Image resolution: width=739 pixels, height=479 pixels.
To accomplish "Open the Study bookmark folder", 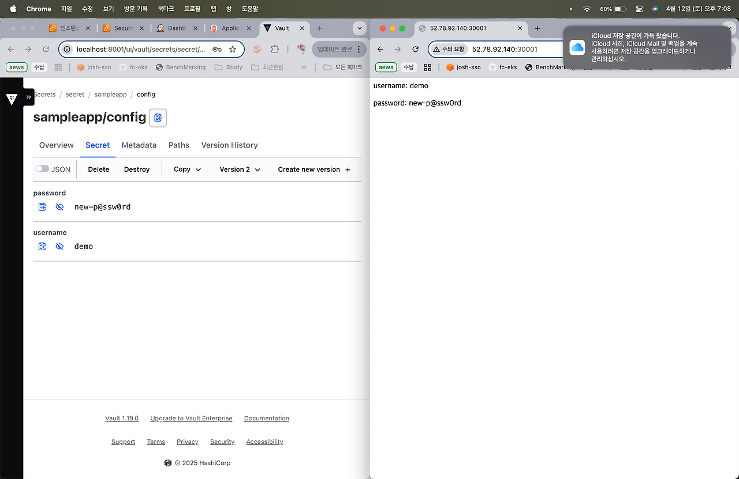I will pyautogui.click(x=228, y=67).
